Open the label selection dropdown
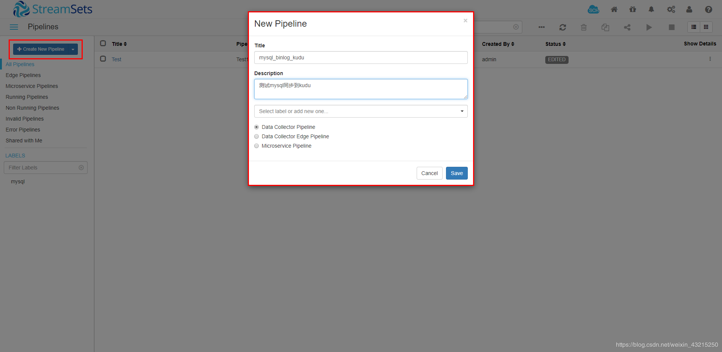 point(461,111)
